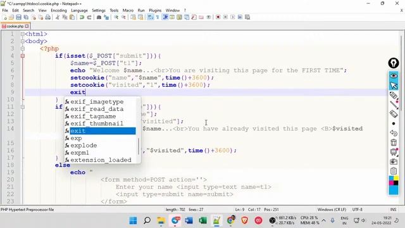Screen dimensions: 405x228
Task: Toggle show all characters (pilcrow)
Action: pos(158,17)
